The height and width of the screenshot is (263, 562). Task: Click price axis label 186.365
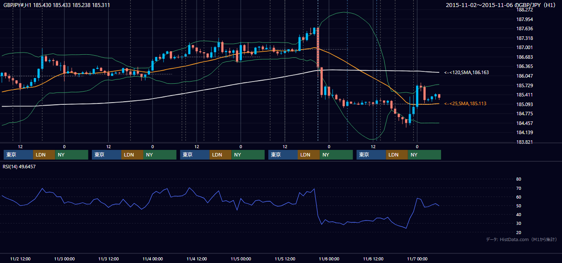coord(525,66)
